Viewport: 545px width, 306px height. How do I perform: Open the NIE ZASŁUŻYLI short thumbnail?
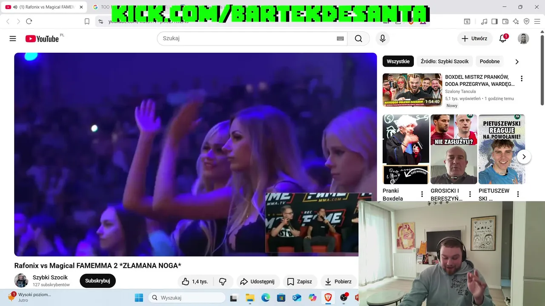(454, 149)
